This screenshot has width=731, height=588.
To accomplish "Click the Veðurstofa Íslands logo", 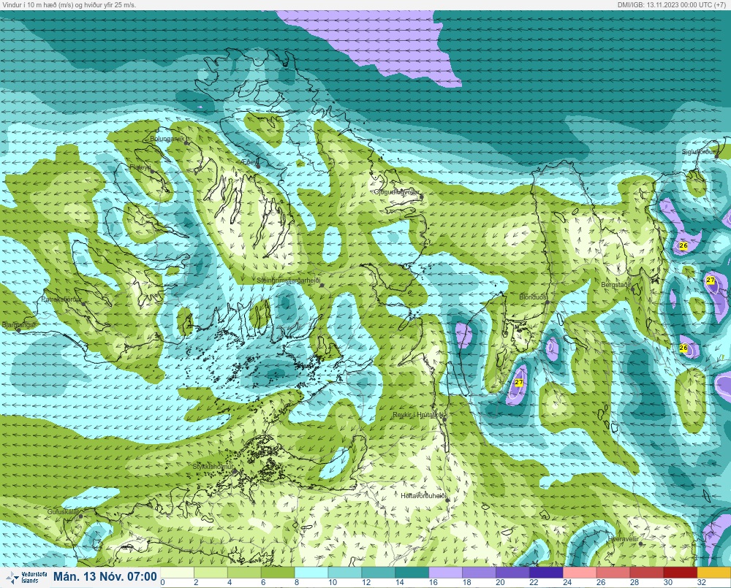I will pos(26,577).
